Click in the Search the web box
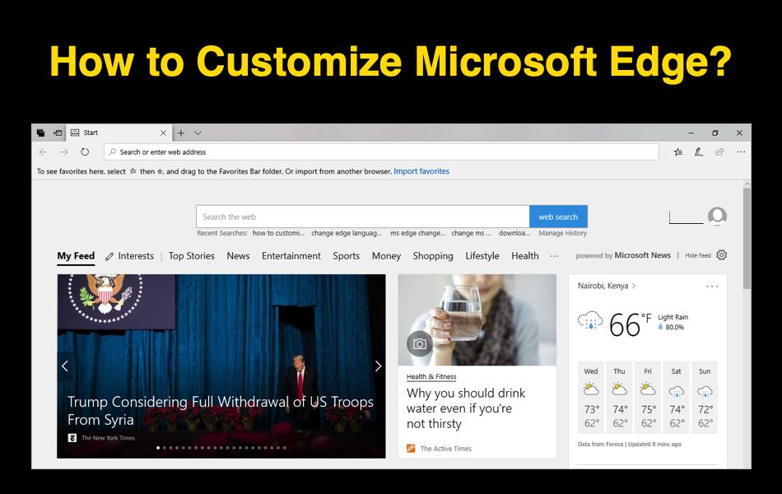782x494 pixels. [362, 217]
